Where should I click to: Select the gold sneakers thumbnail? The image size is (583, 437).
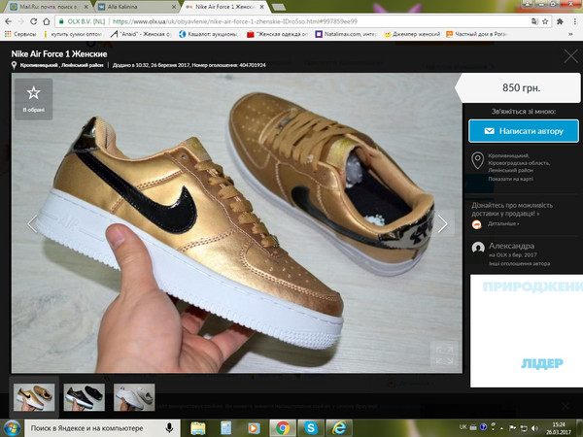[34, 397]
